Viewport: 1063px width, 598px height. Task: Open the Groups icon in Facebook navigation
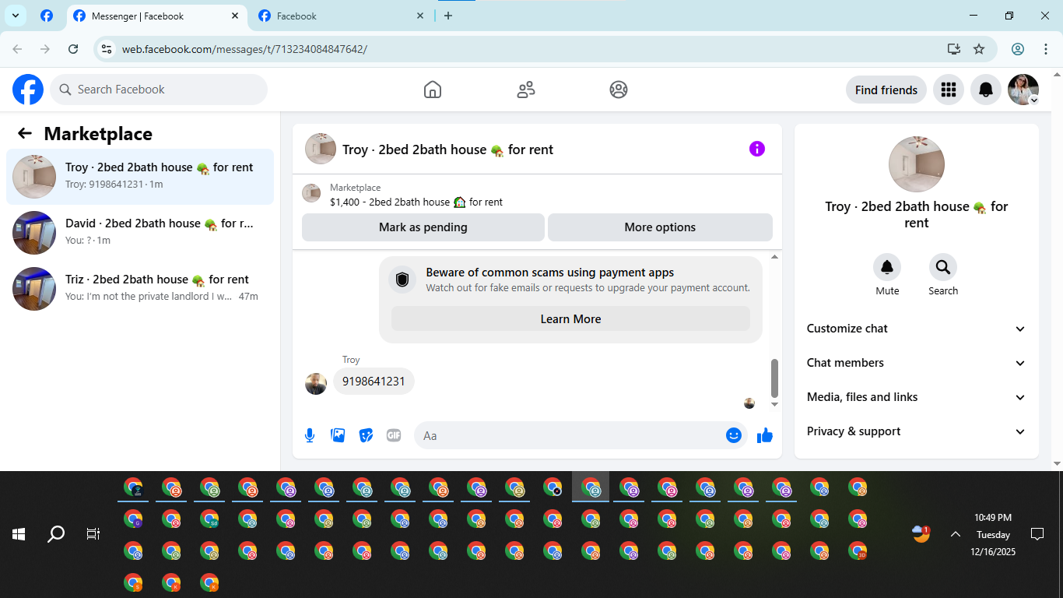(619, 90)
